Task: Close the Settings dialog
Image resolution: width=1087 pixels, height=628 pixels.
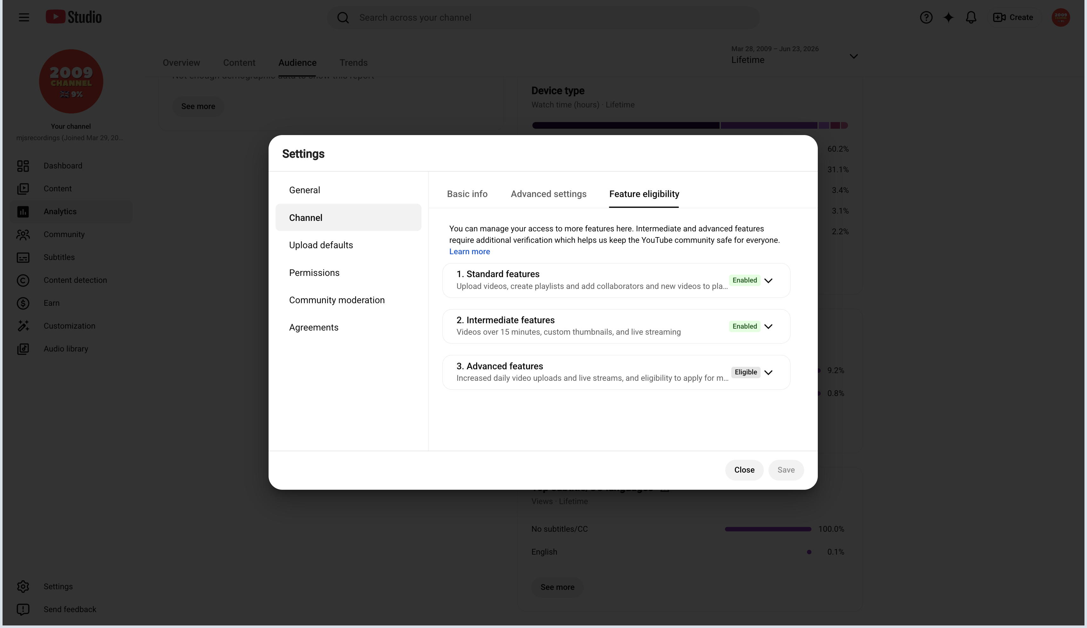Action: pyautogui.click(x=744, y=470)
